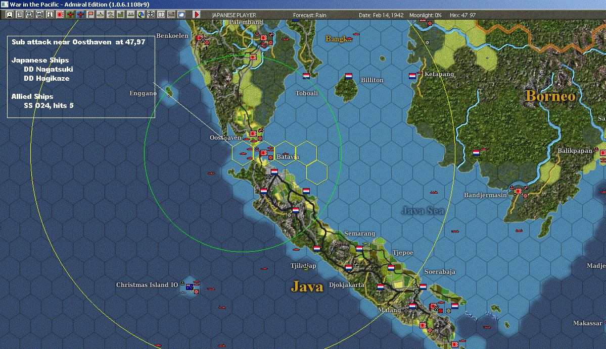
Task: Click the crosshair target toolbar icon
Action: click(x=151, y=15)
